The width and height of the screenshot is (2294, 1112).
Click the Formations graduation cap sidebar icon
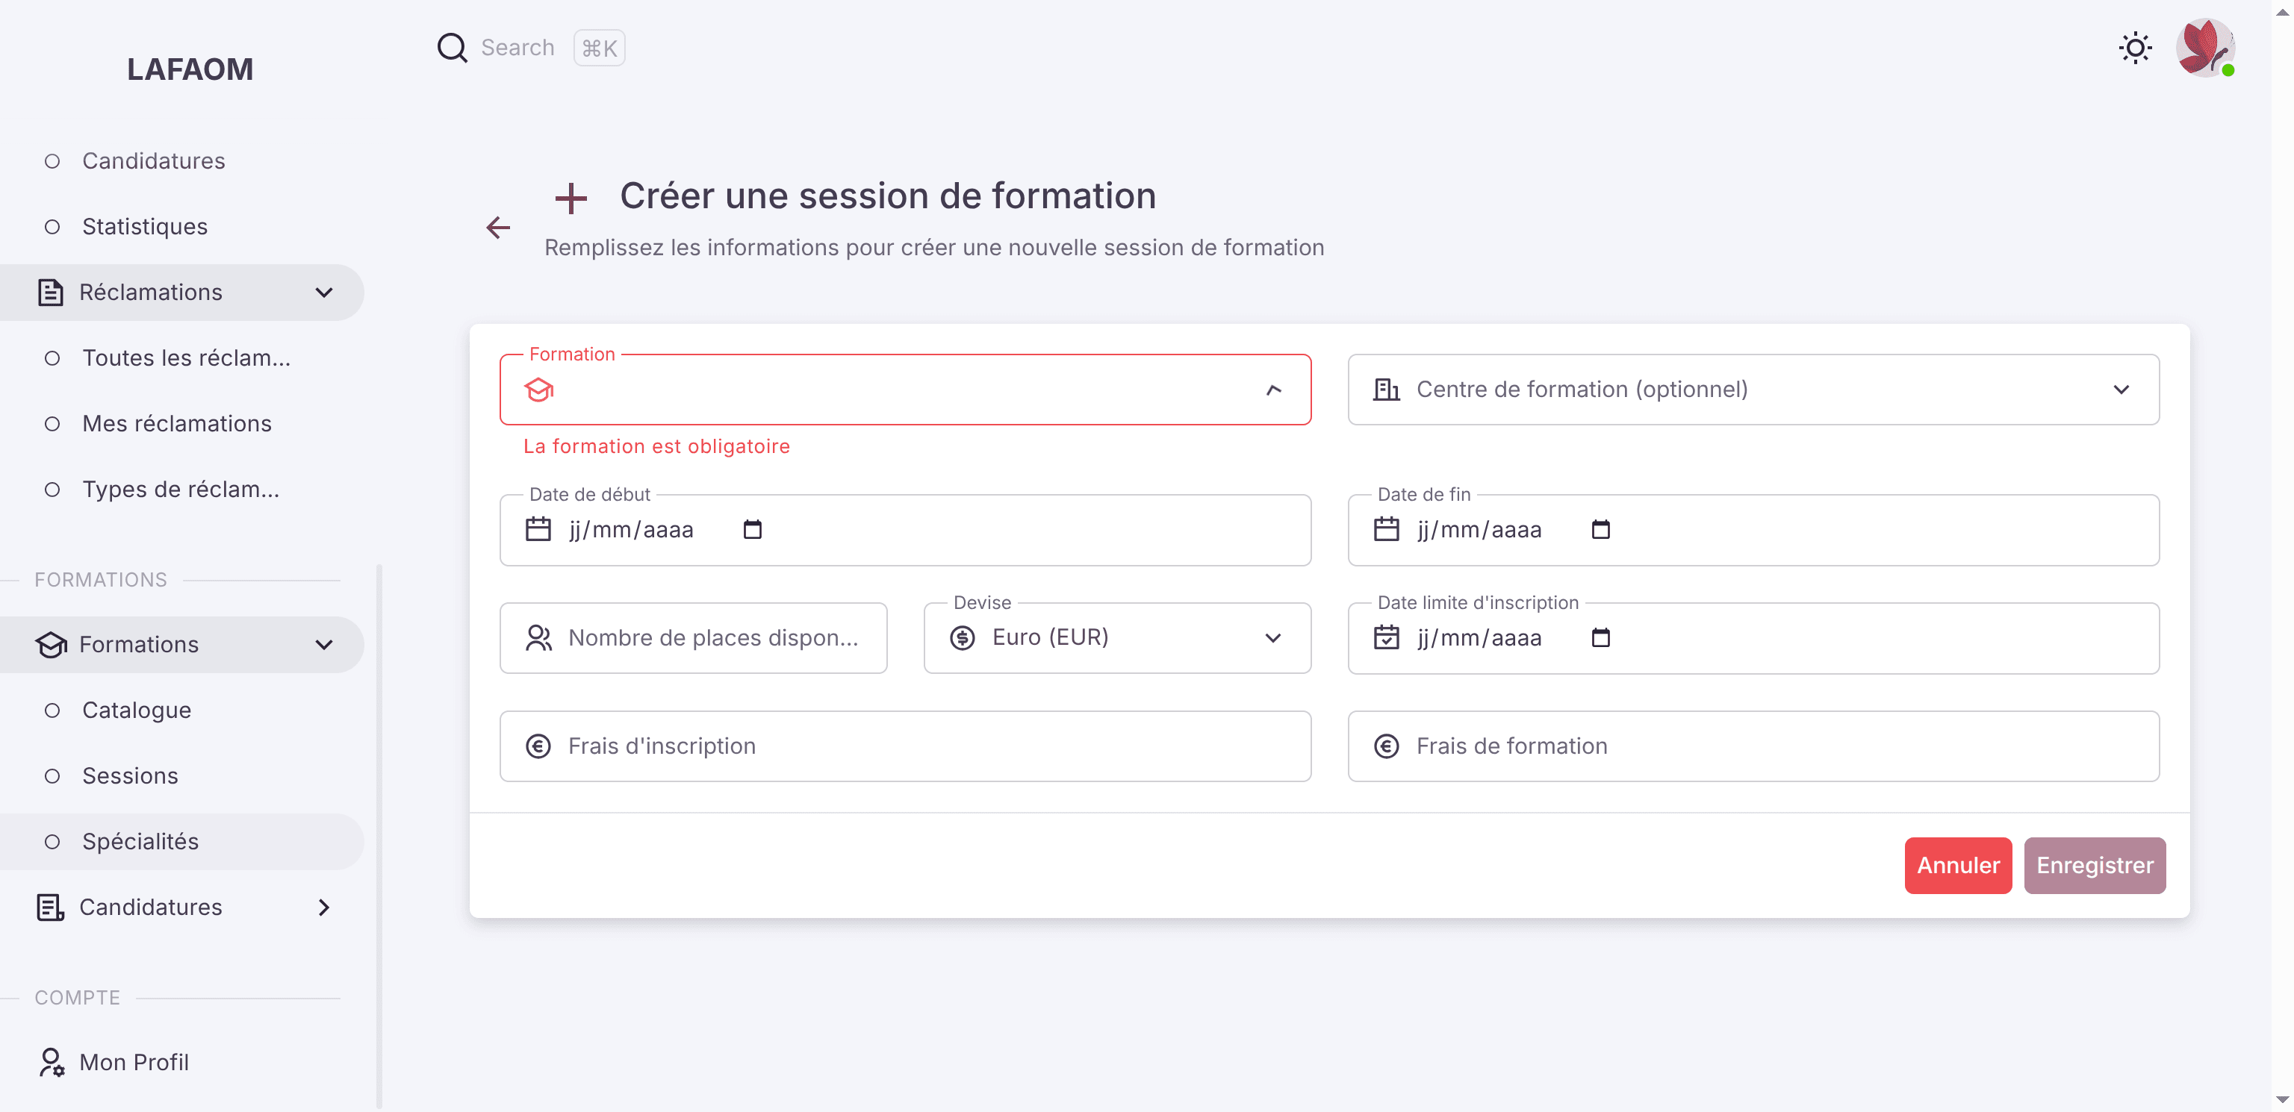(x=51, y=645)
